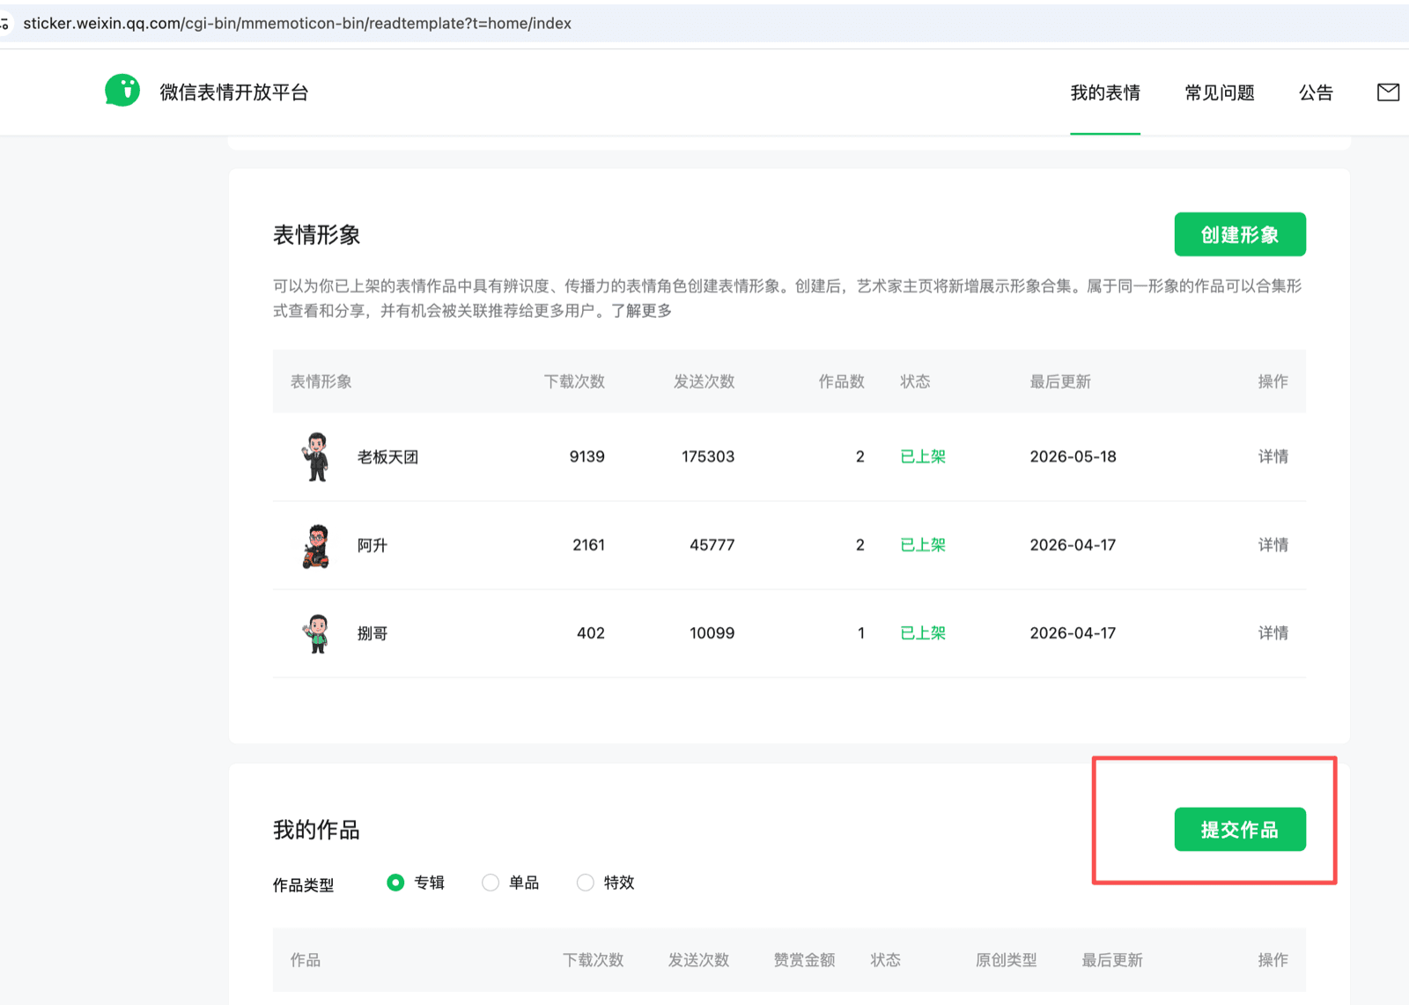1409x1005 pixels.
Task: Click the green WeChat sticker platform logo
Action: pos(122,91)
